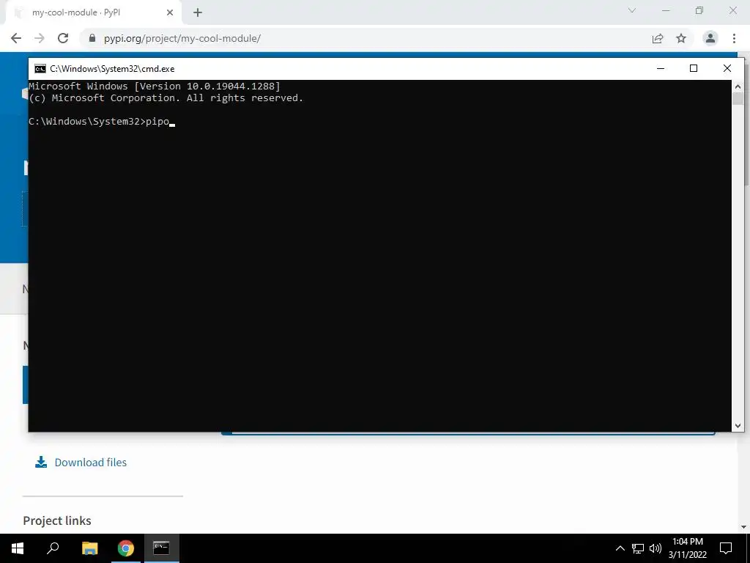Reload the PyPI page
This screenshot has width=750, height=563.
pos(63,38)
